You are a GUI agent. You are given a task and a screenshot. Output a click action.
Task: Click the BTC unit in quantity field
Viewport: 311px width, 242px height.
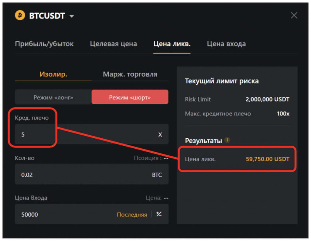[x=157, y=175]
